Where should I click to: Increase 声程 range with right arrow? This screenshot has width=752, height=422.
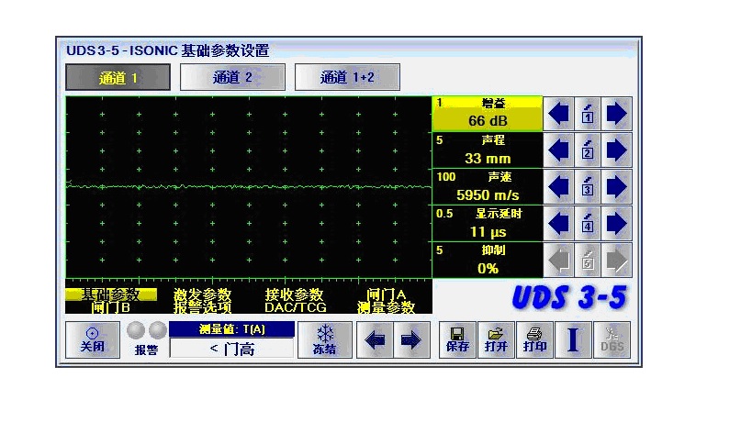617,150
